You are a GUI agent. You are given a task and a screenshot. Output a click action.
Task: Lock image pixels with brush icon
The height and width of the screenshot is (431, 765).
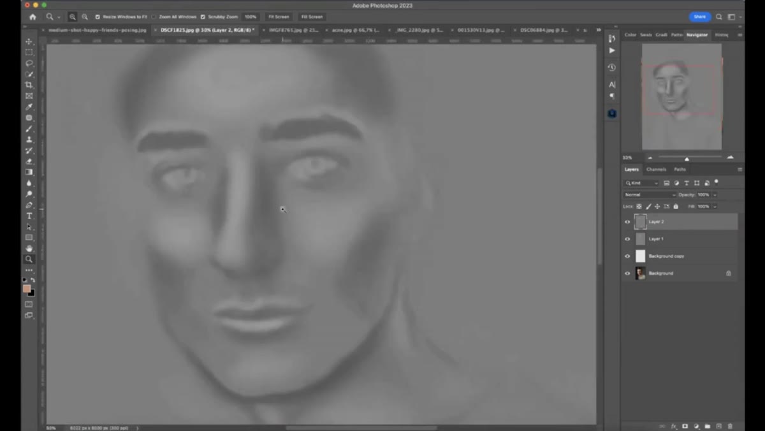tap(648, 207)
